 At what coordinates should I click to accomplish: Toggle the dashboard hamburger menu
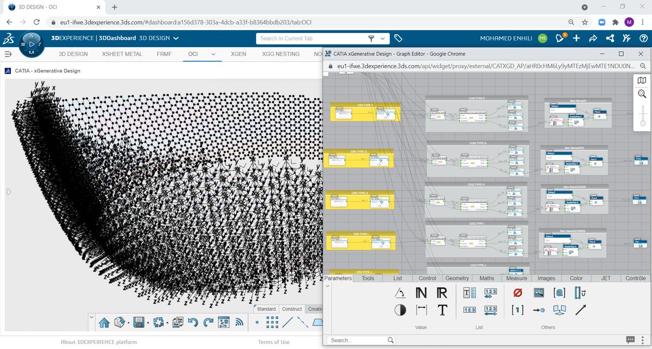click(x=8, y=54)
